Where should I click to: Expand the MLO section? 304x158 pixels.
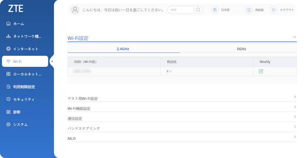[x=295, y=137]
